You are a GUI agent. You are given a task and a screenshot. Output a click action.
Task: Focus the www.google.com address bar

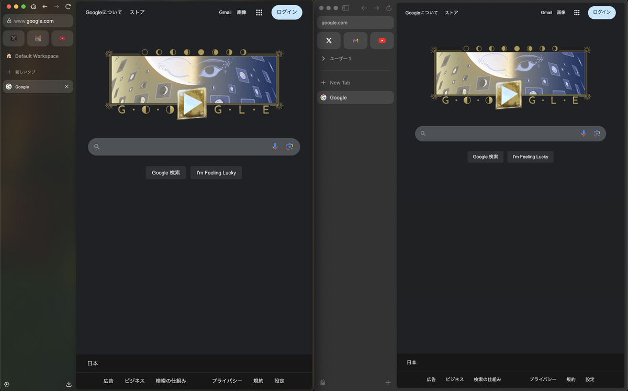(38, 21)
